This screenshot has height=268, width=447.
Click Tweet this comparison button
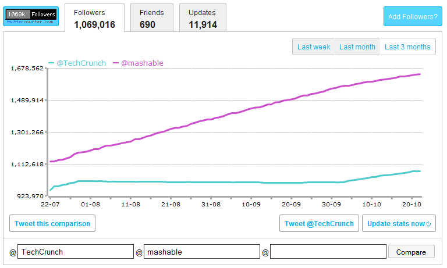click(x=52, y=224)
